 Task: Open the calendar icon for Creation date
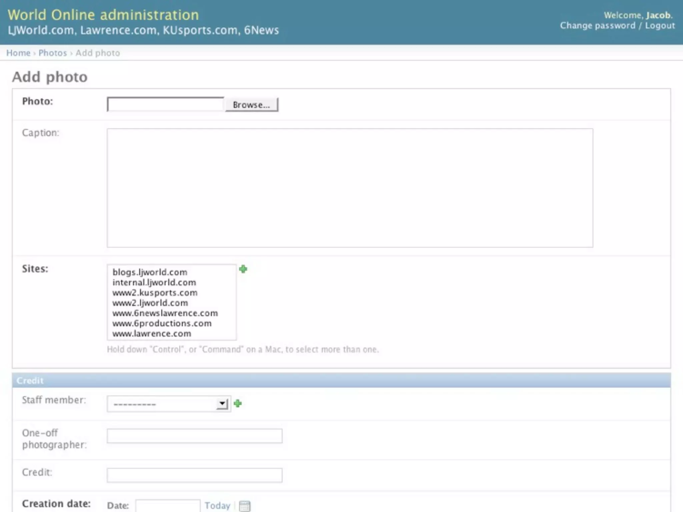(244, 506)
